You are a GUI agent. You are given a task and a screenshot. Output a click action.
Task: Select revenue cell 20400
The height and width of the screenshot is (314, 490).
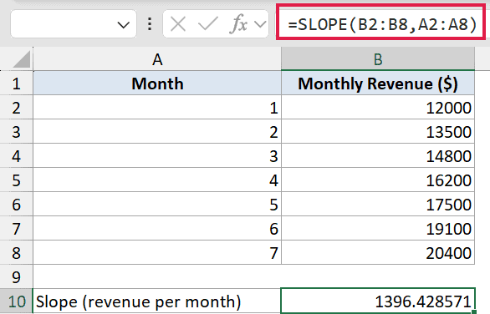click(x=378, y=252)
